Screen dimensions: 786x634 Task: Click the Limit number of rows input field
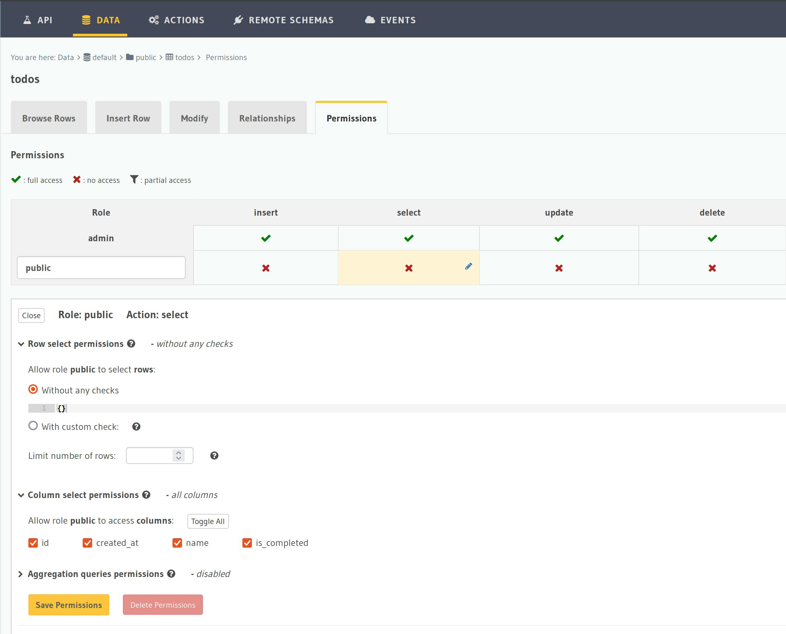158,456
